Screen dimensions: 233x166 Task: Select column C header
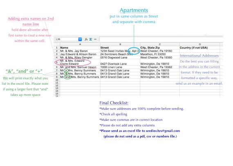coord(160,44)
